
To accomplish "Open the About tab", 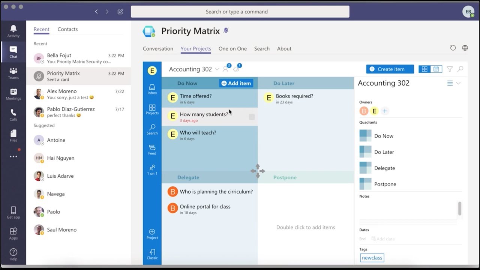I will [284, 49].
